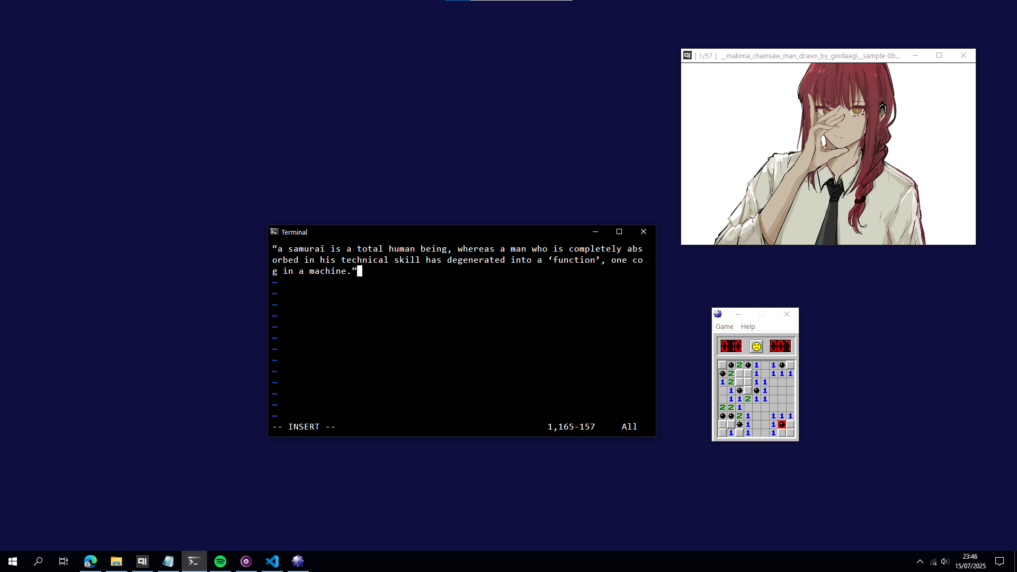This screenshot has width=1017, height=572.
Task: Open the Help menu in Minesweeper
Action: (748, 327)
